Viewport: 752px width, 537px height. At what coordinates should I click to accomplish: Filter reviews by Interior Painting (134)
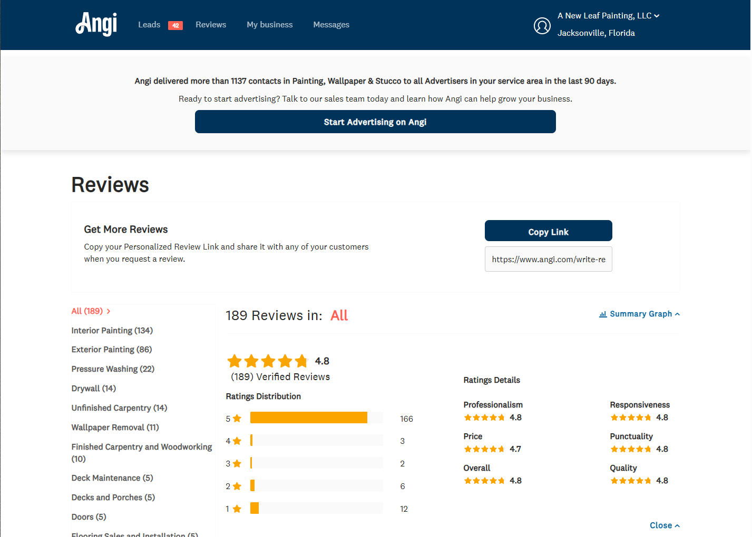pos(112,331)
